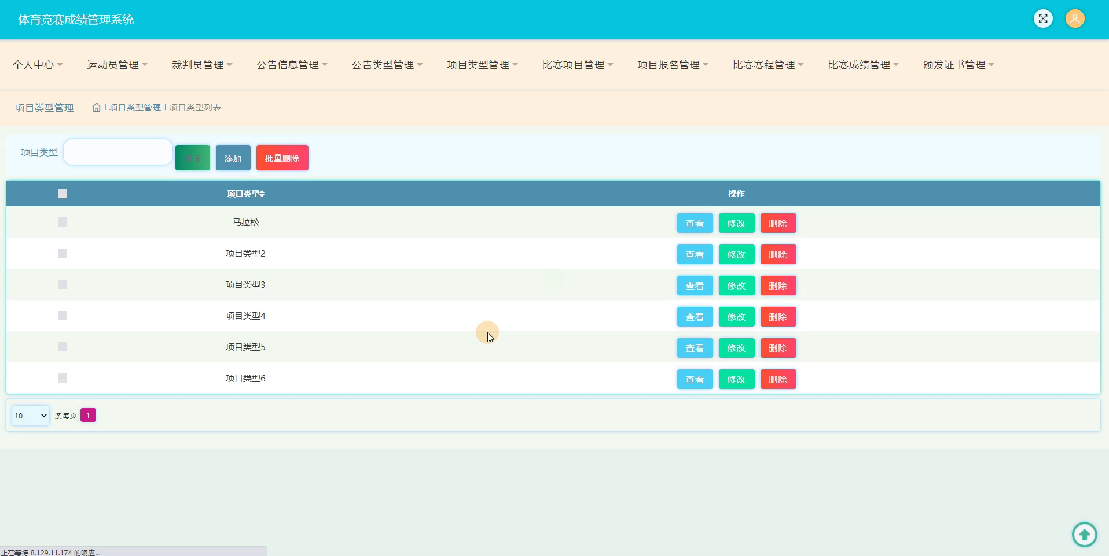Open the 比赛赛程管理 menu
This screenshot has width=1109, height=556.
768,65
